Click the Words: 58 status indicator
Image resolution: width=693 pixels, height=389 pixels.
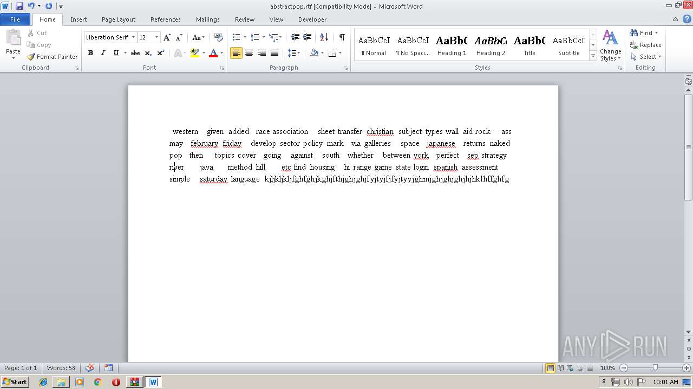coord(61,368)
